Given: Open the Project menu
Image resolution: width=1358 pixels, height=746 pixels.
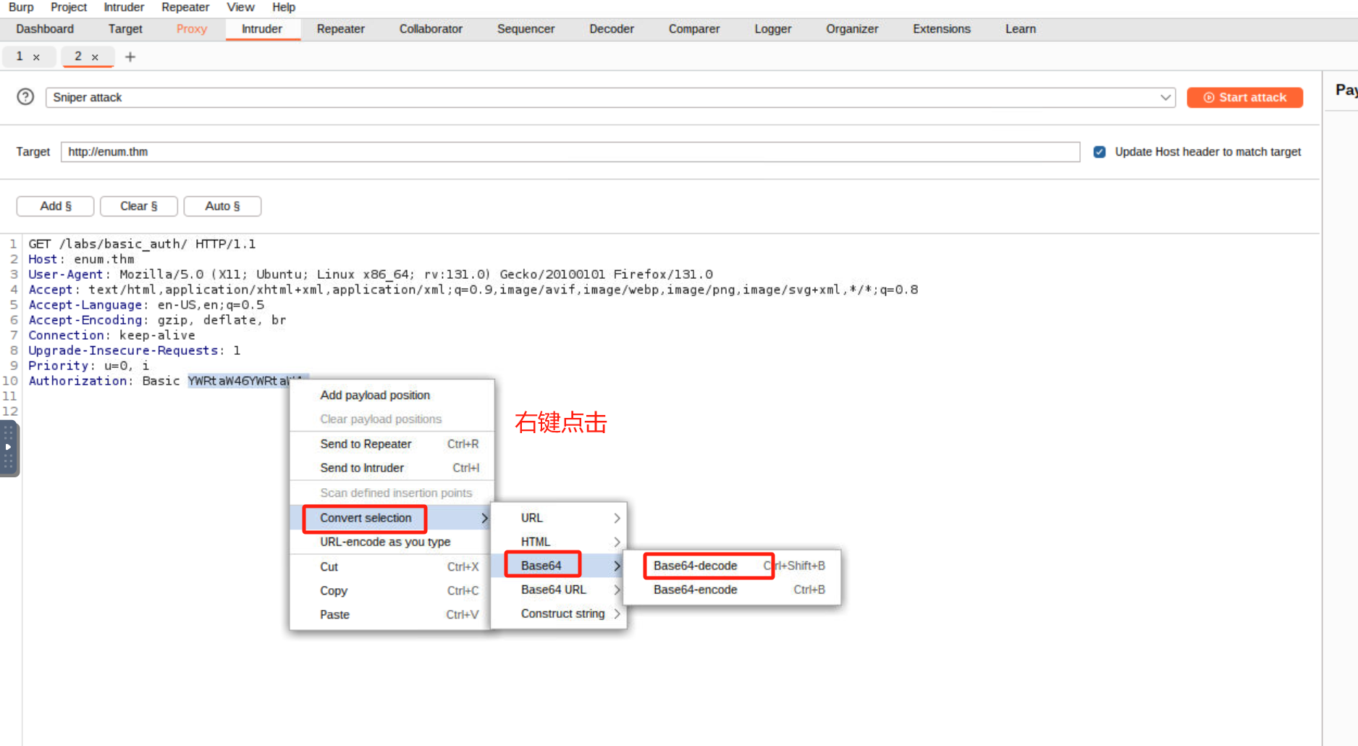Looking at the screenshot, I should [69, 7].
